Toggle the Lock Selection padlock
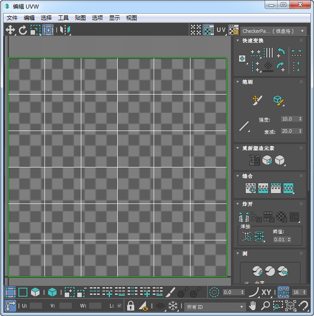Image resolution: width=314 pixels, height=316 pixels. tap(131, 306)
